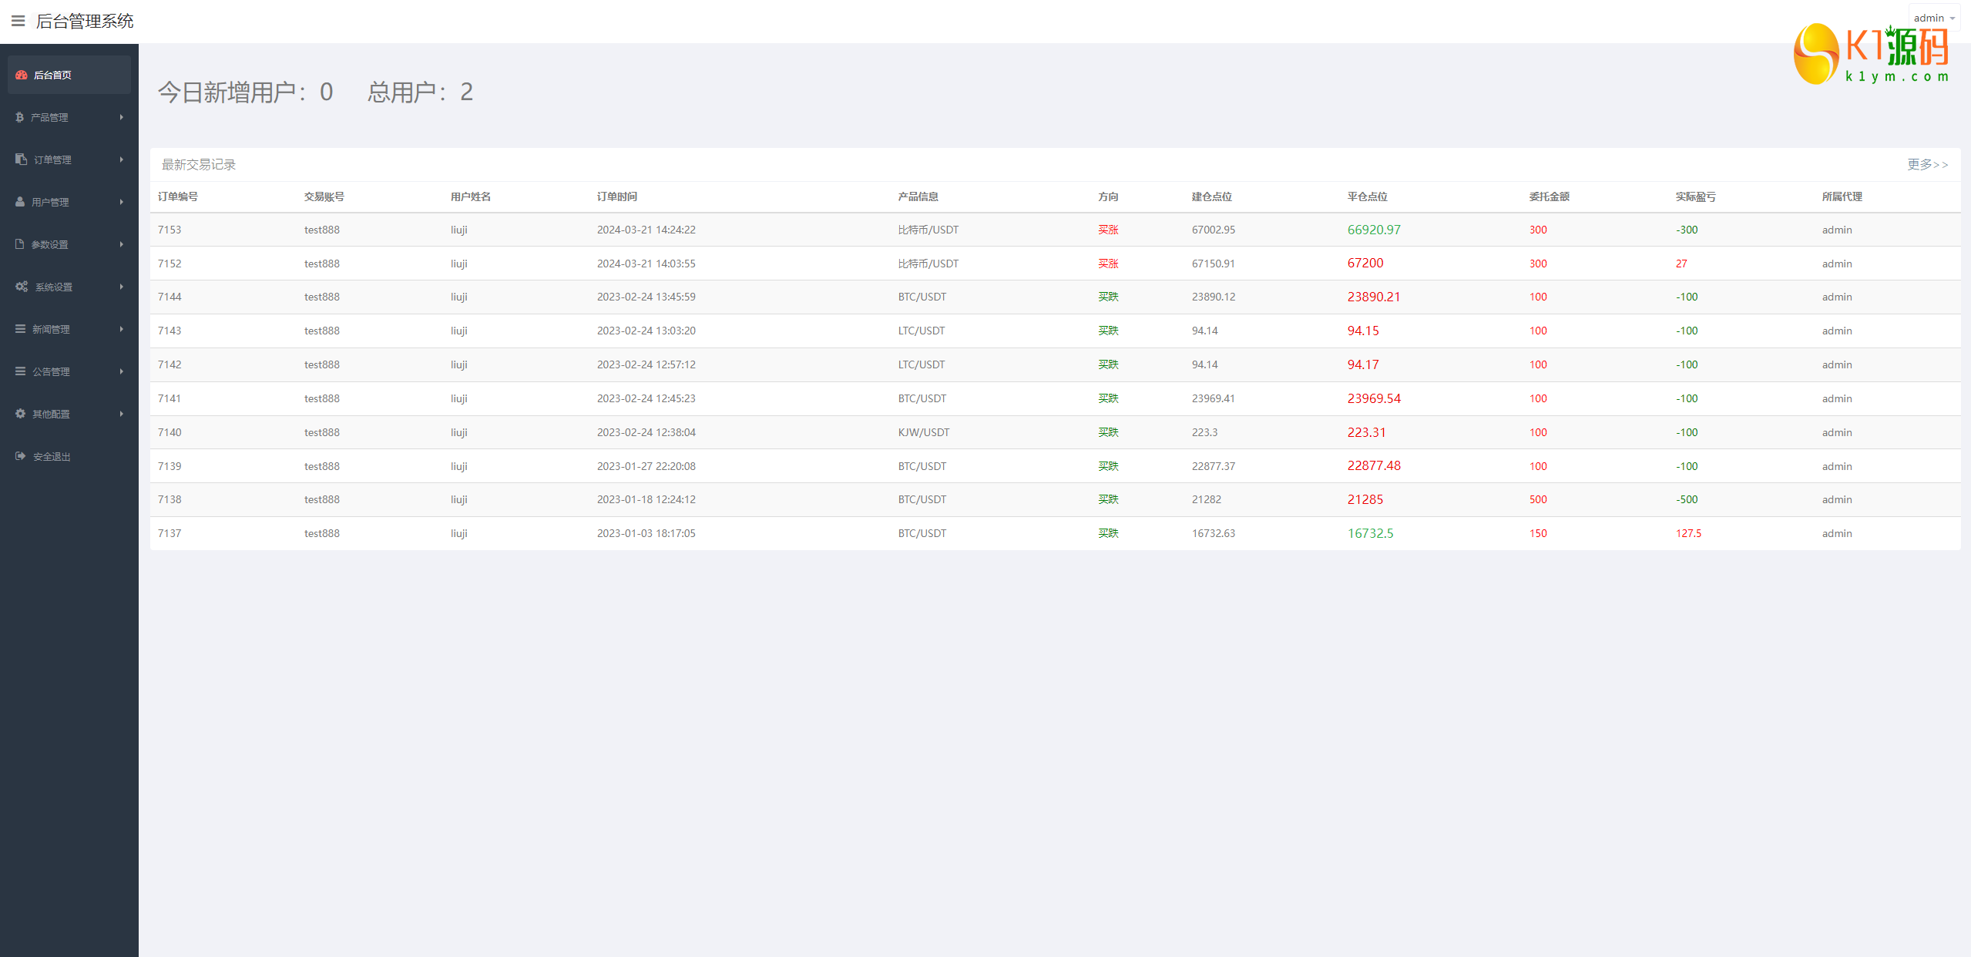The height and width of the screenshot is (957, 1971).
Task: Select order row 7153
Action: point(170,230)
